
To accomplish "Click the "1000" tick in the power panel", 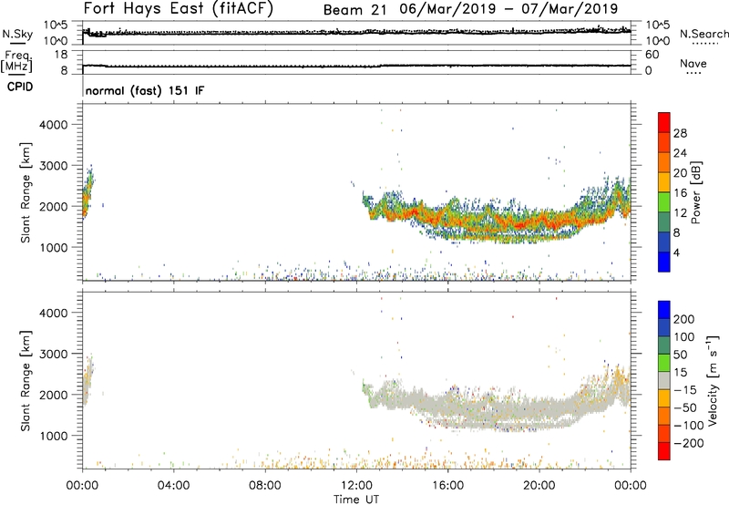I will (54, 247).
